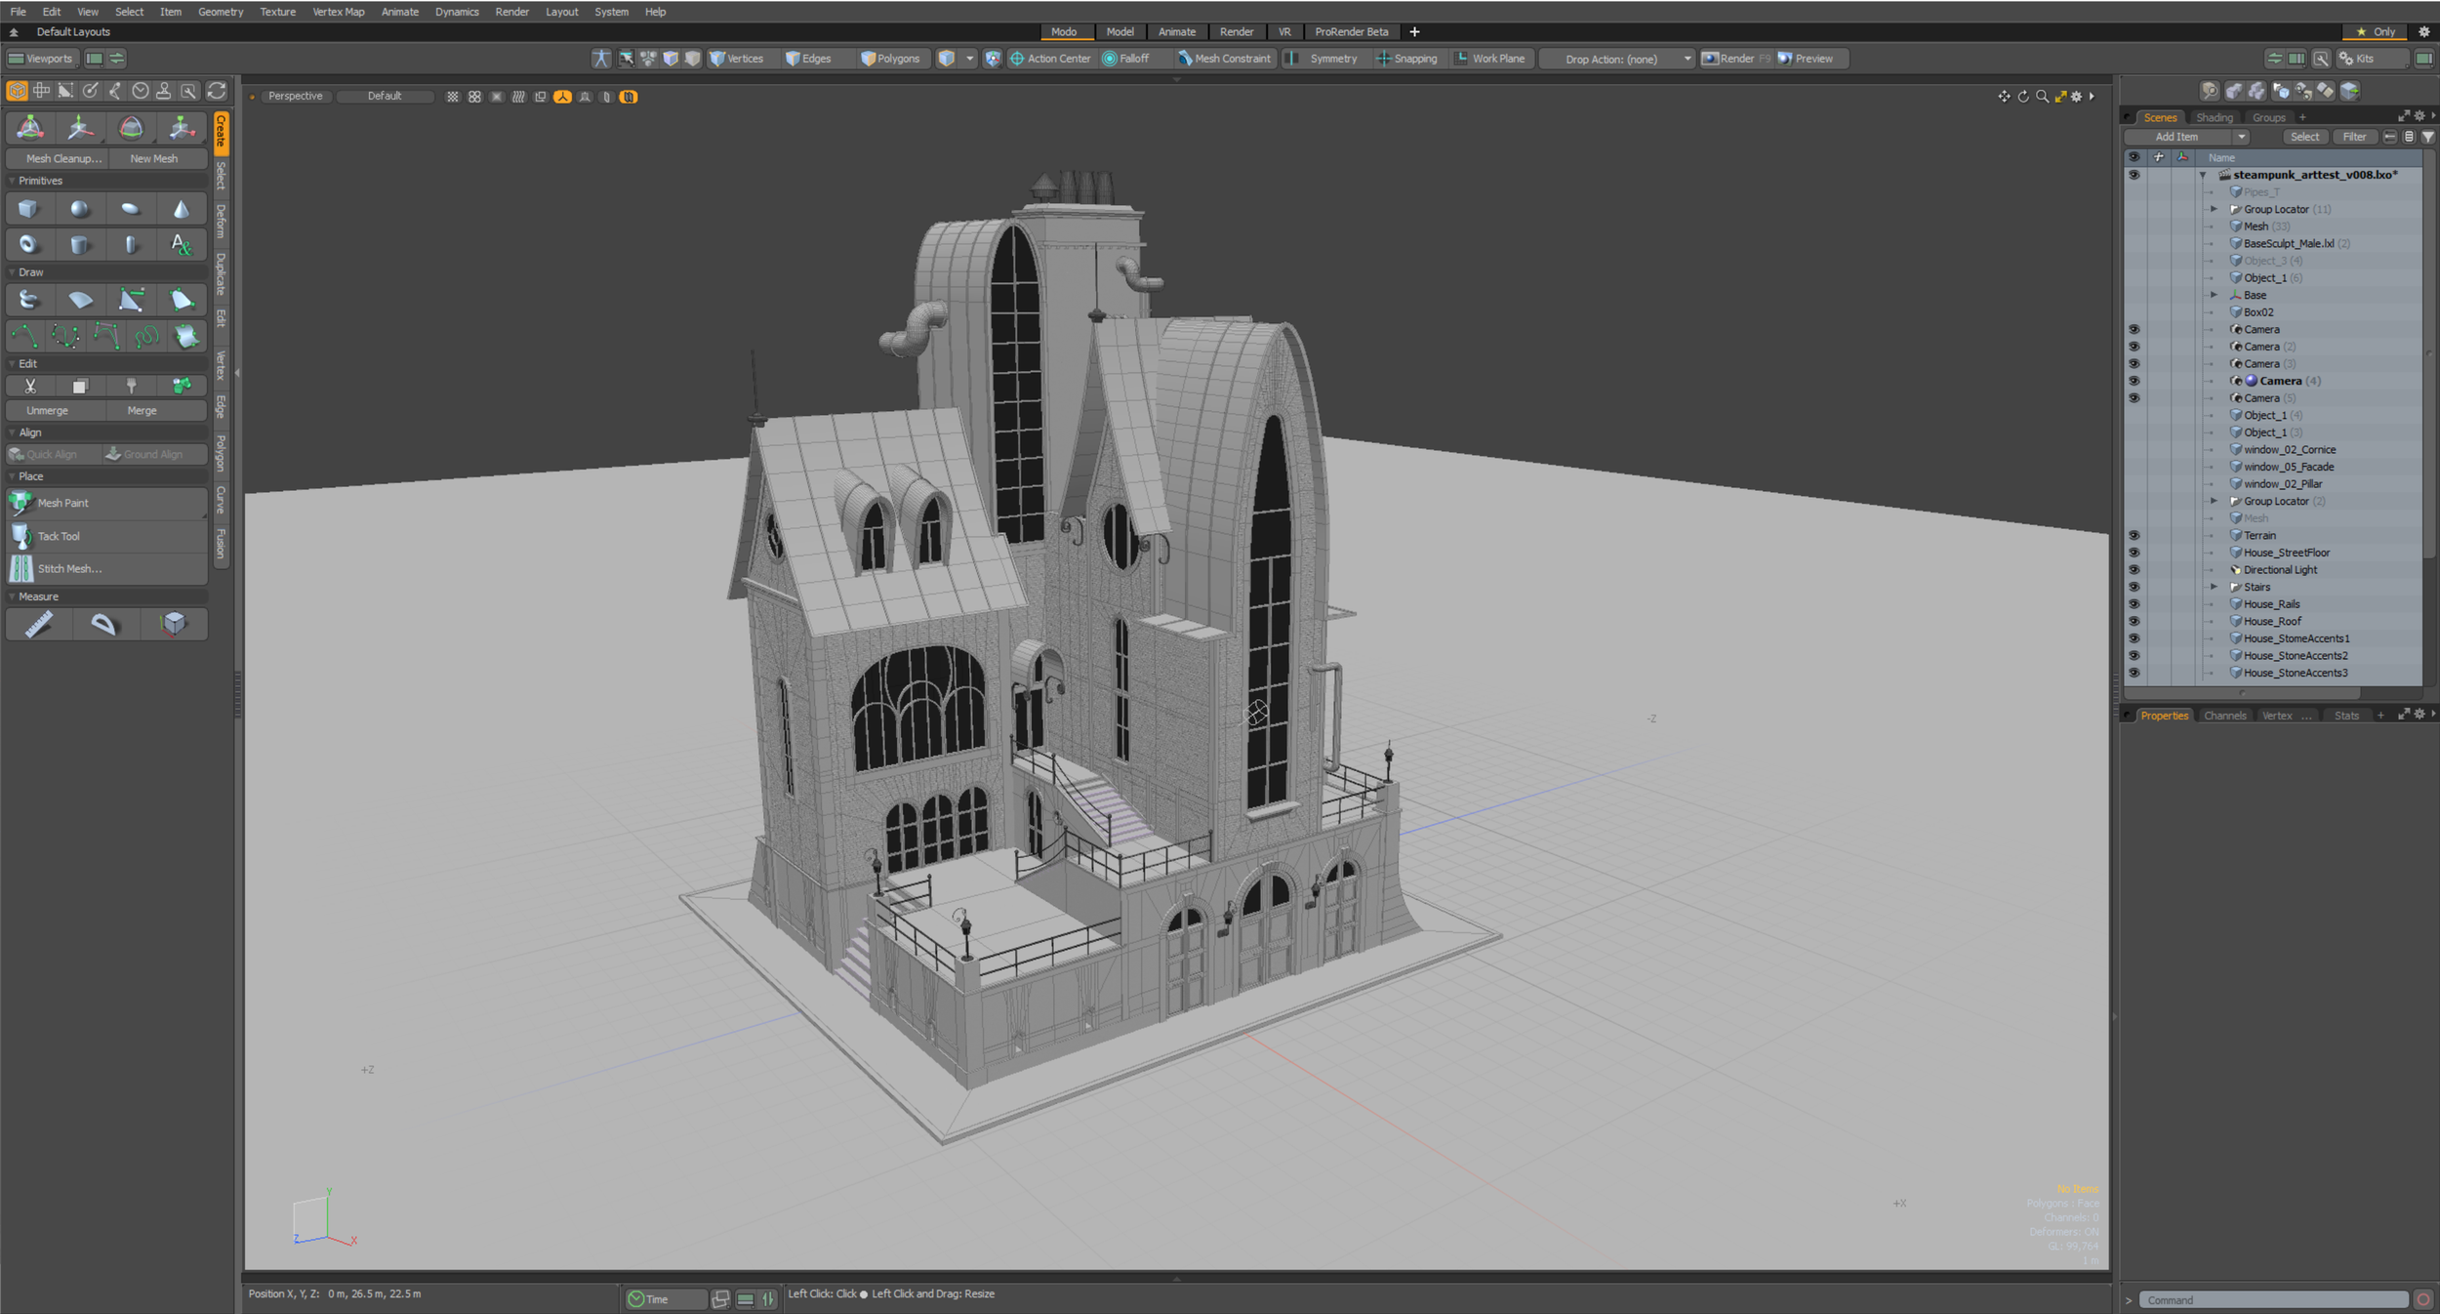The image size is (2440, 1314).
Task: Open the Action Center tool
Action: click(x=1051, y=58)
